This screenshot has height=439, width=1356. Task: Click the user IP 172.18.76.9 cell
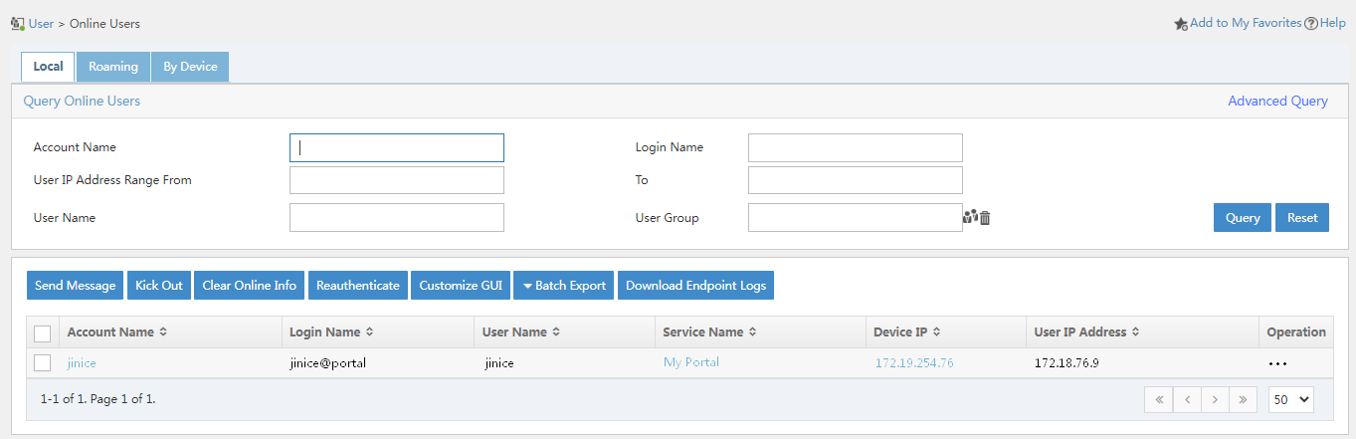[1066, 363]
